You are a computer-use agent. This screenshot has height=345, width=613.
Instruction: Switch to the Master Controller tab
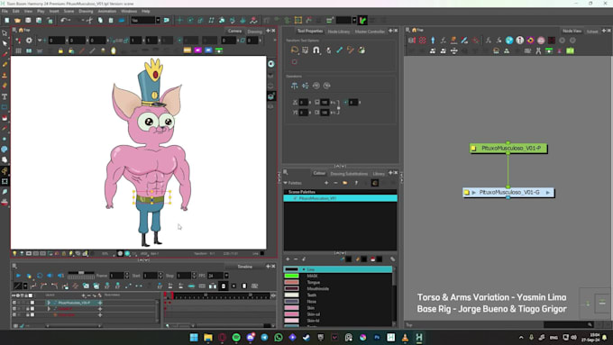(x=370, y=32)
